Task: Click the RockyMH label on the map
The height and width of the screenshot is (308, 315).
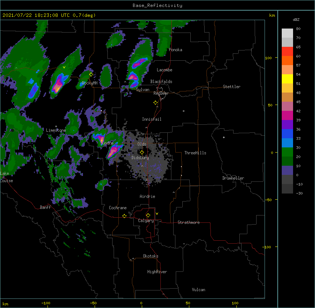Action: (90, 83)
